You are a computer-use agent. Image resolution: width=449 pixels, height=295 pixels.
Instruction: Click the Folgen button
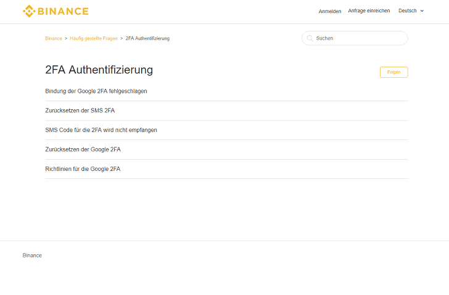(x=393, y=72)
